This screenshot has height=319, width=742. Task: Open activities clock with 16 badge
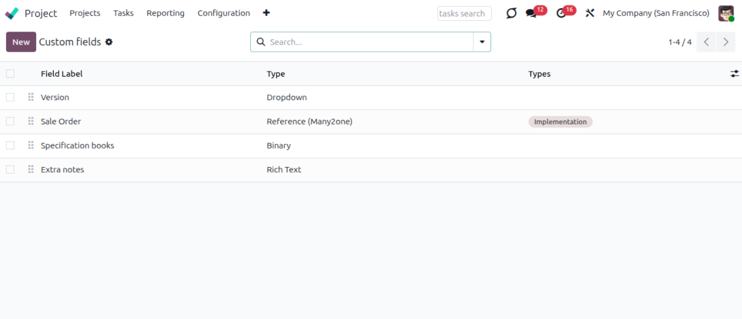click(561, 13)
